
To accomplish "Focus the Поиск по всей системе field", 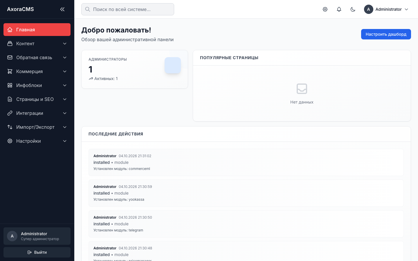I will 128,9.
